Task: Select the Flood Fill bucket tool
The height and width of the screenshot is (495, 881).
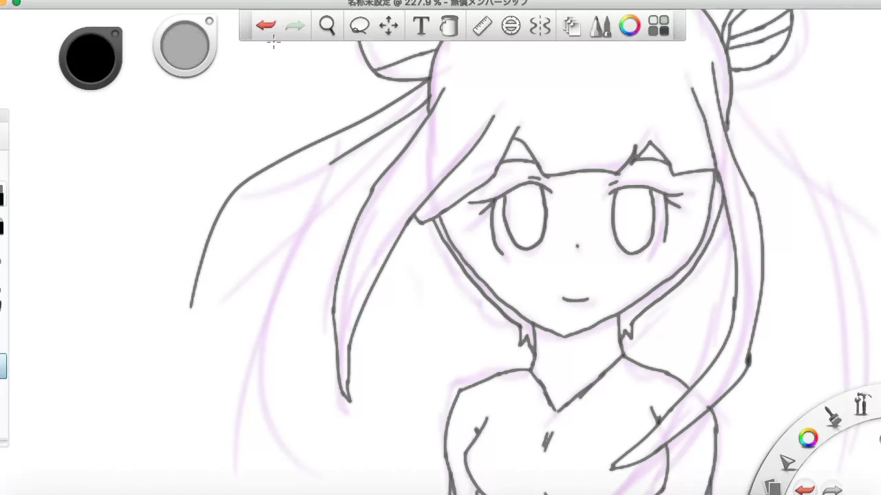Action: tap(449, 26)
